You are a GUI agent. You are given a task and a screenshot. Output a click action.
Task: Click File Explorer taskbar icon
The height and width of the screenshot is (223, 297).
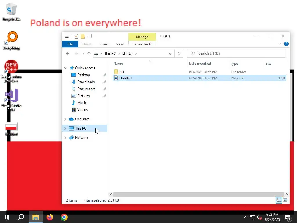pos(35,217)
